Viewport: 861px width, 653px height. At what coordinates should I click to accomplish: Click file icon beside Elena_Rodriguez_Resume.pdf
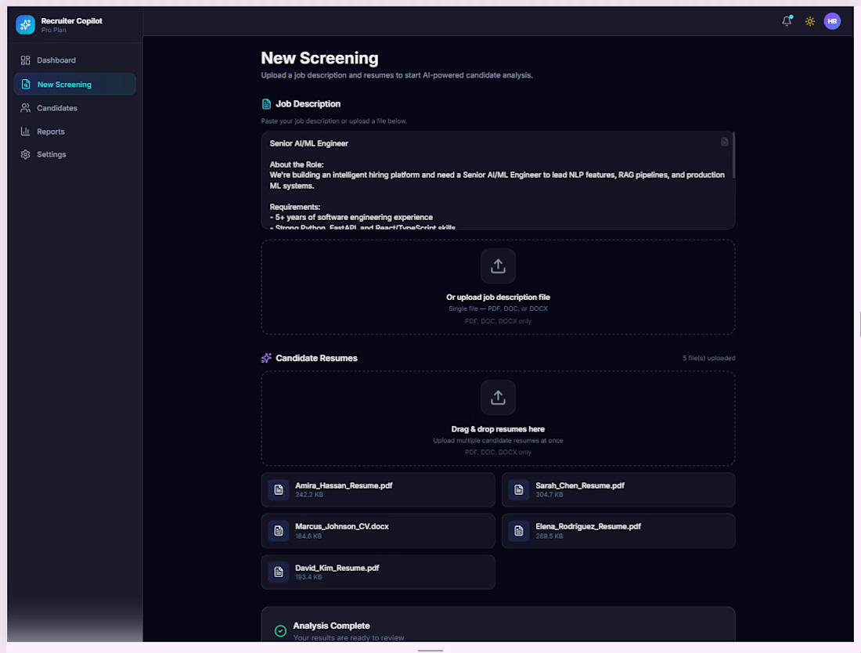point(519,531)
